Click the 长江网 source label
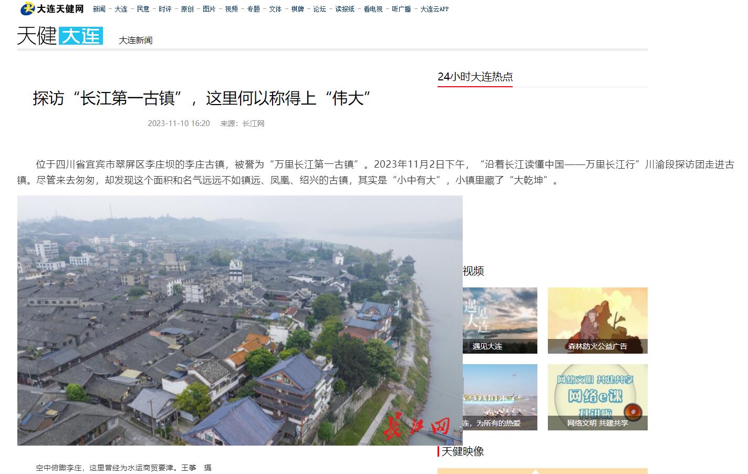 (253, 123)
